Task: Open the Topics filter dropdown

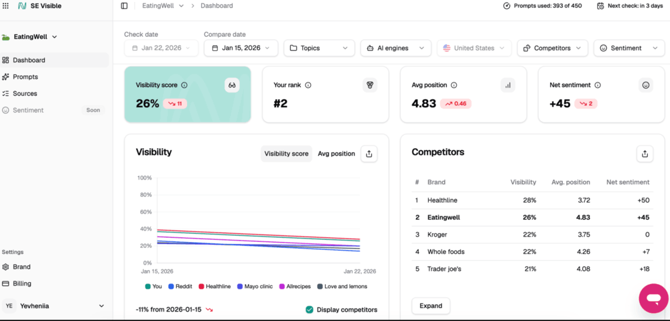Action: [x=319, y=48]
